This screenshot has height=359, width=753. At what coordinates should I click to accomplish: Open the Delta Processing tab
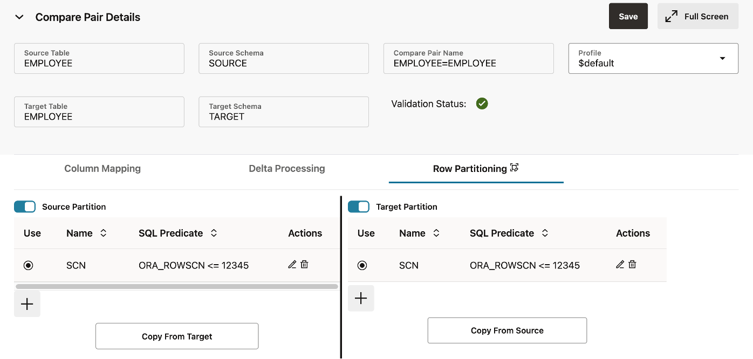click(287, 169)
